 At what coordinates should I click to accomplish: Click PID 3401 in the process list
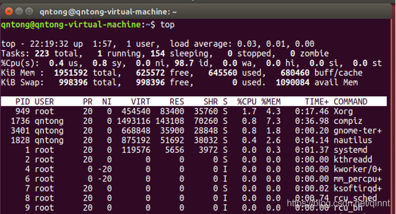[x=20, y=131]
